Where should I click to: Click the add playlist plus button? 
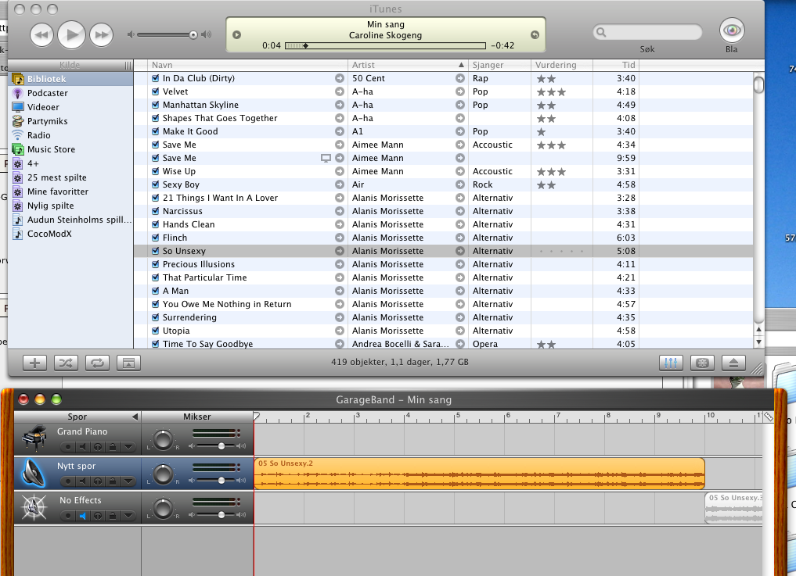click(34, 363)
